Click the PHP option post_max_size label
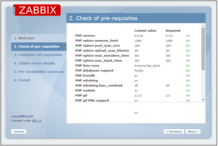The height and width of the screenshot is (146, 218). tap(97, 46)
